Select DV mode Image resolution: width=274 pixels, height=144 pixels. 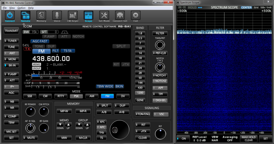click(x=123, y=96)
